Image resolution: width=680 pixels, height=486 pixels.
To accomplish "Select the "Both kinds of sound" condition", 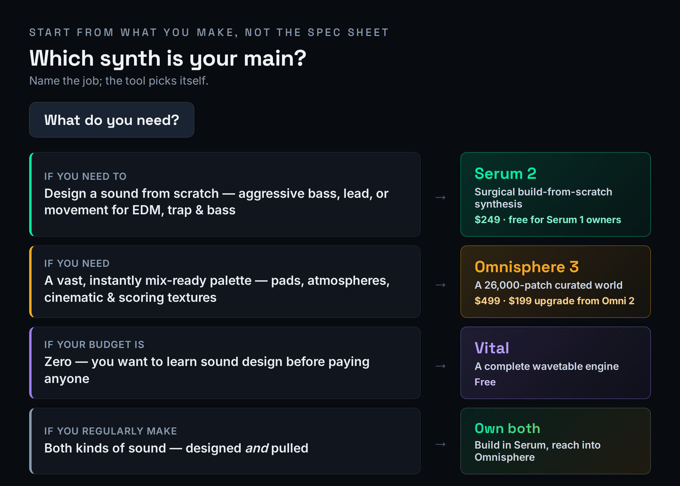I will tap(225, 441).
